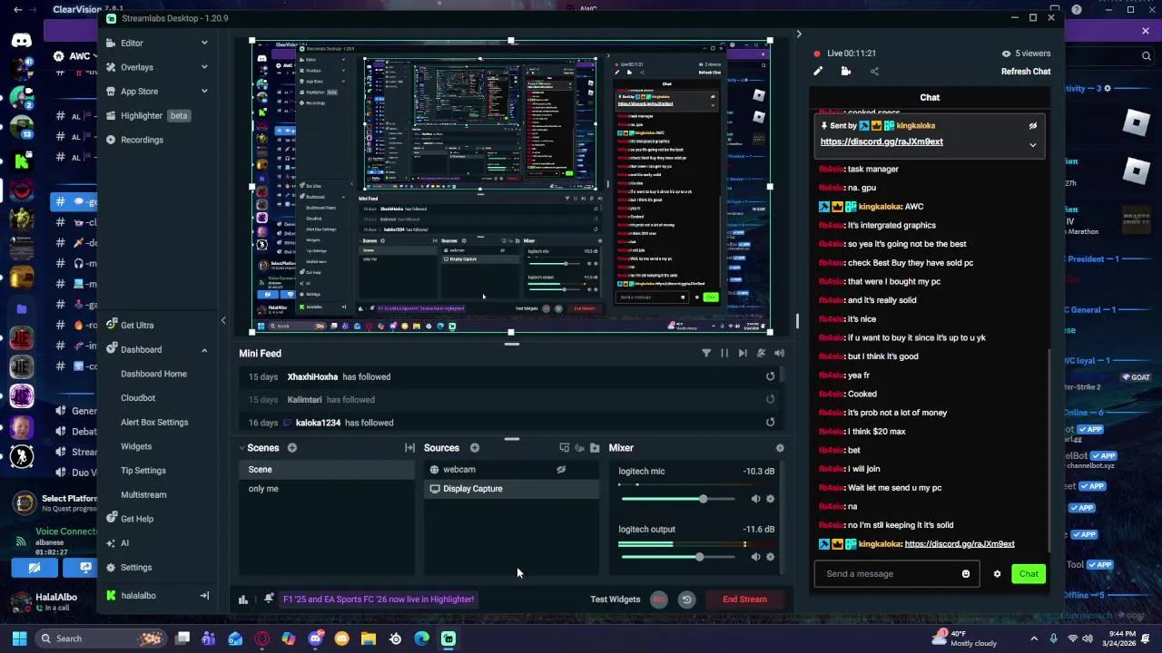This screenshot has width=1162, height=653.
Task: Replay the kaloka1234 follow alert
Action: coord(770,422)
